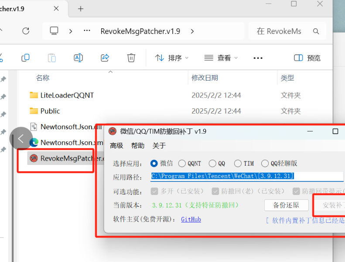Viewport: 345px width, 262px height.
Task: Select the QQ轻聊版 radio button
Action: pos(265,163)
